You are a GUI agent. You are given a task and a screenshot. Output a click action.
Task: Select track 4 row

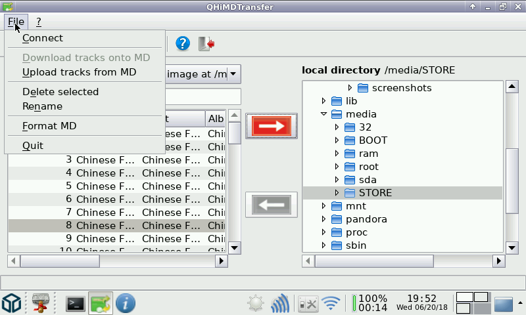(117, 173)
